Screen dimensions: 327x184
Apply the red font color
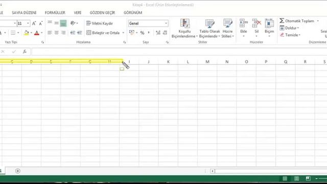point(37,33)
